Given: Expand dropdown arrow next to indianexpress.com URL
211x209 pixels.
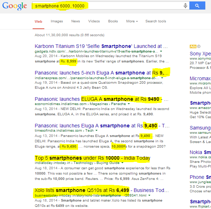Looking at the screenshot, I should (x=162, y=78).
